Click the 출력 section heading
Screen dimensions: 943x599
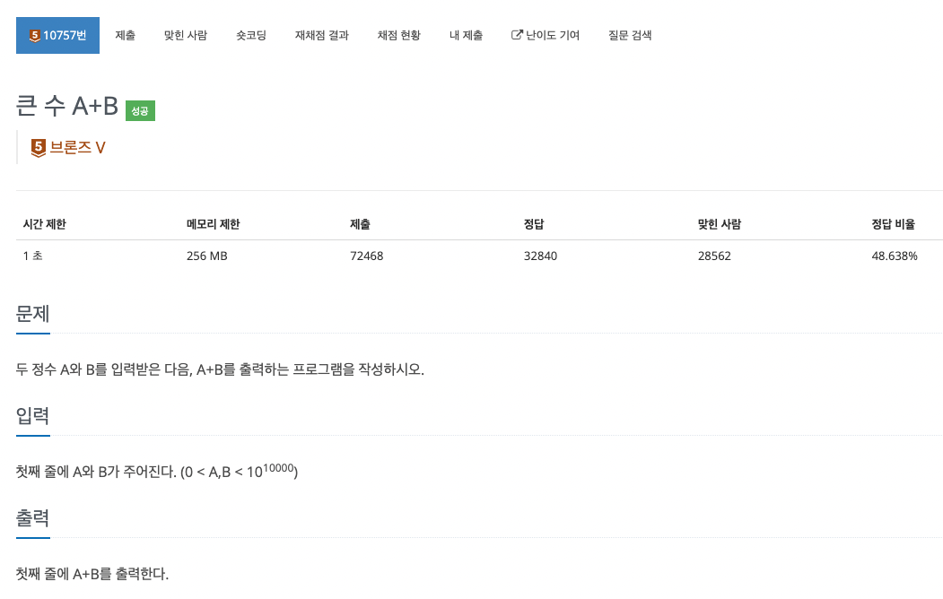tap(32, 518)
